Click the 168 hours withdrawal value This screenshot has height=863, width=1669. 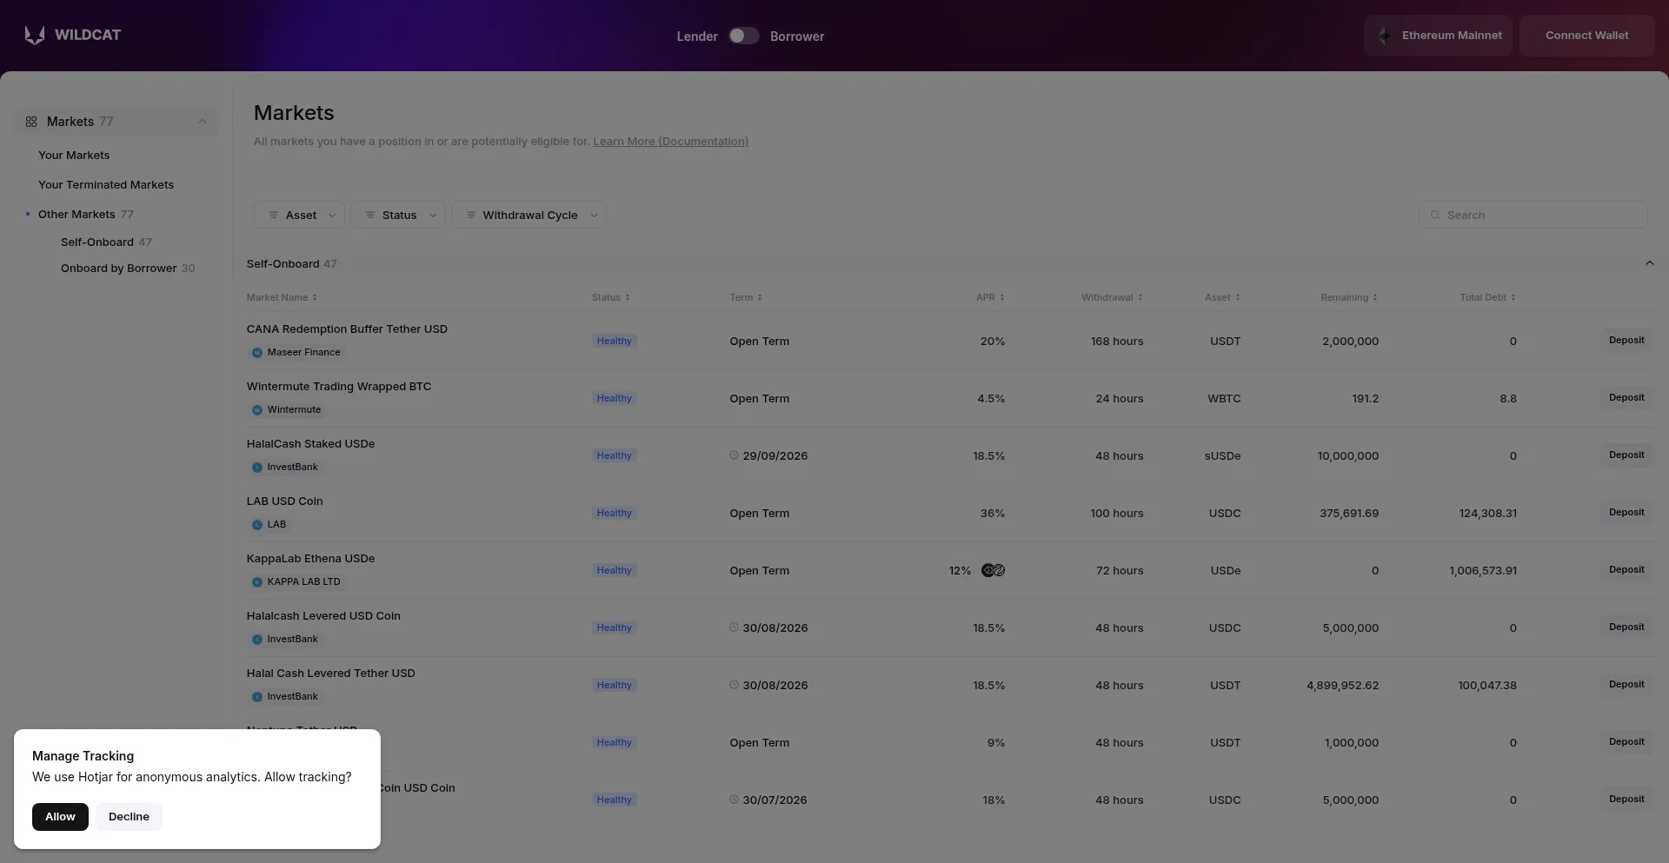pyautogui.click(x=1117, y=342)
